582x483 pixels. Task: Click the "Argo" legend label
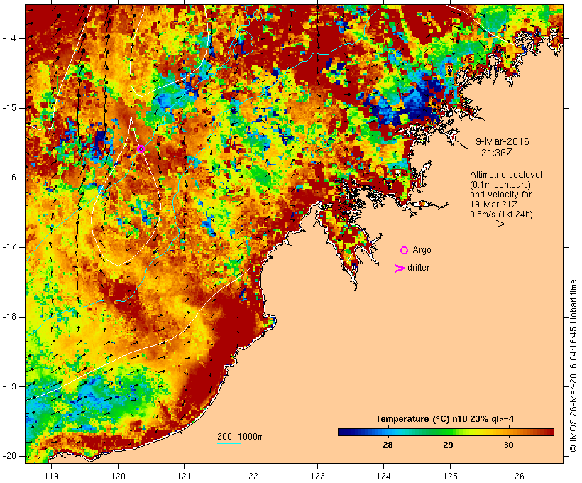422,251
